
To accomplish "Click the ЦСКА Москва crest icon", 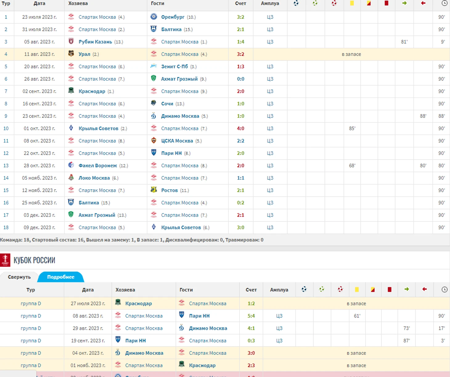I will click(153, 140).
